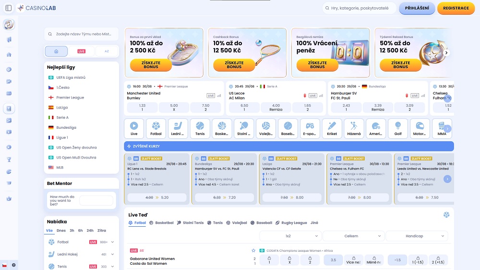The width and height of the screenshot is (480, 270).
Task: Select boosted odds 8.00 for Valencia vs Getafe
Action: tap(292, 197)
